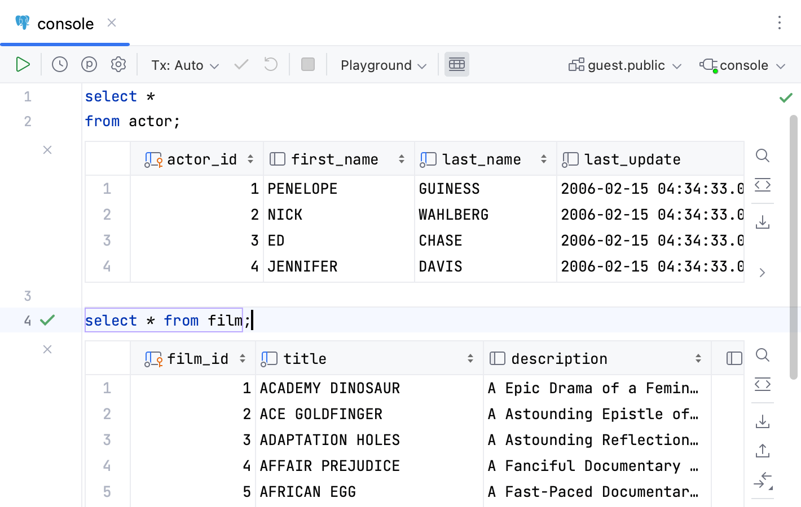Run the SQL script with the play icon
The width and height of the screenshot is (801, 507).
point(23,64)
